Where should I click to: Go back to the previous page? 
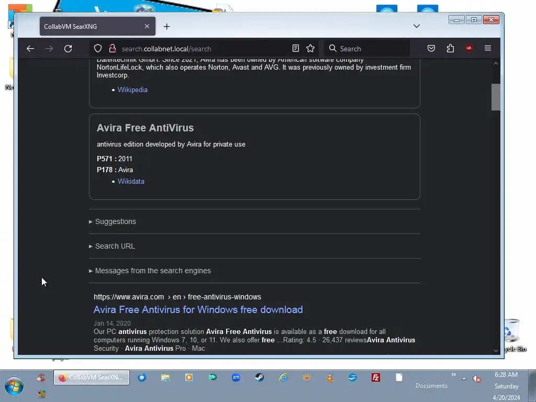(x=30, y=49)
